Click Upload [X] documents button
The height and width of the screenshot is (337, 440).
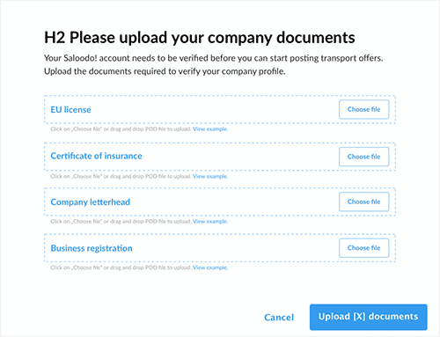point(369,317)
